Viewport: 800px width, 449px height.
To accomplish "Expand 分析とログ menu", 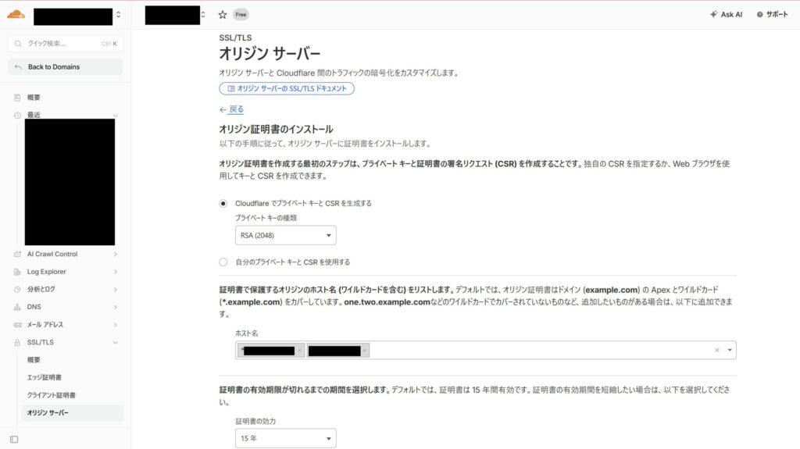I will (x=116, y=289).
